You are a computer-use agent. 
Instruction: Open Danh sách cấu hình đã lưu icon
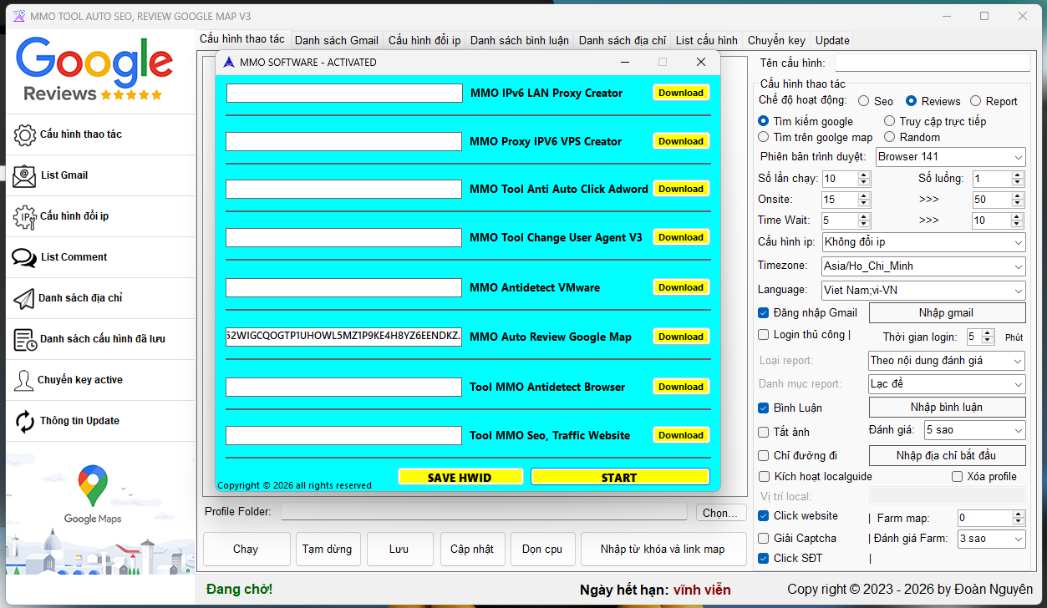pyautogui.click(x=26, y=339)
